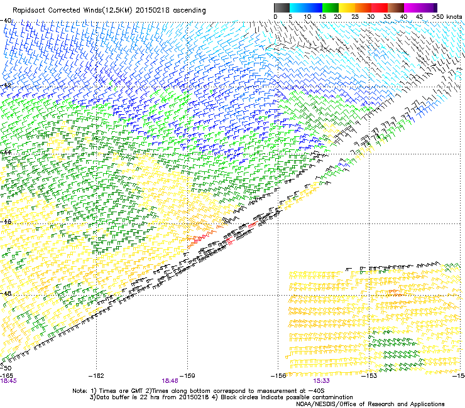Click the blue 10-15 knots legend segment
465x408 pixels.
tap(314, 8)
